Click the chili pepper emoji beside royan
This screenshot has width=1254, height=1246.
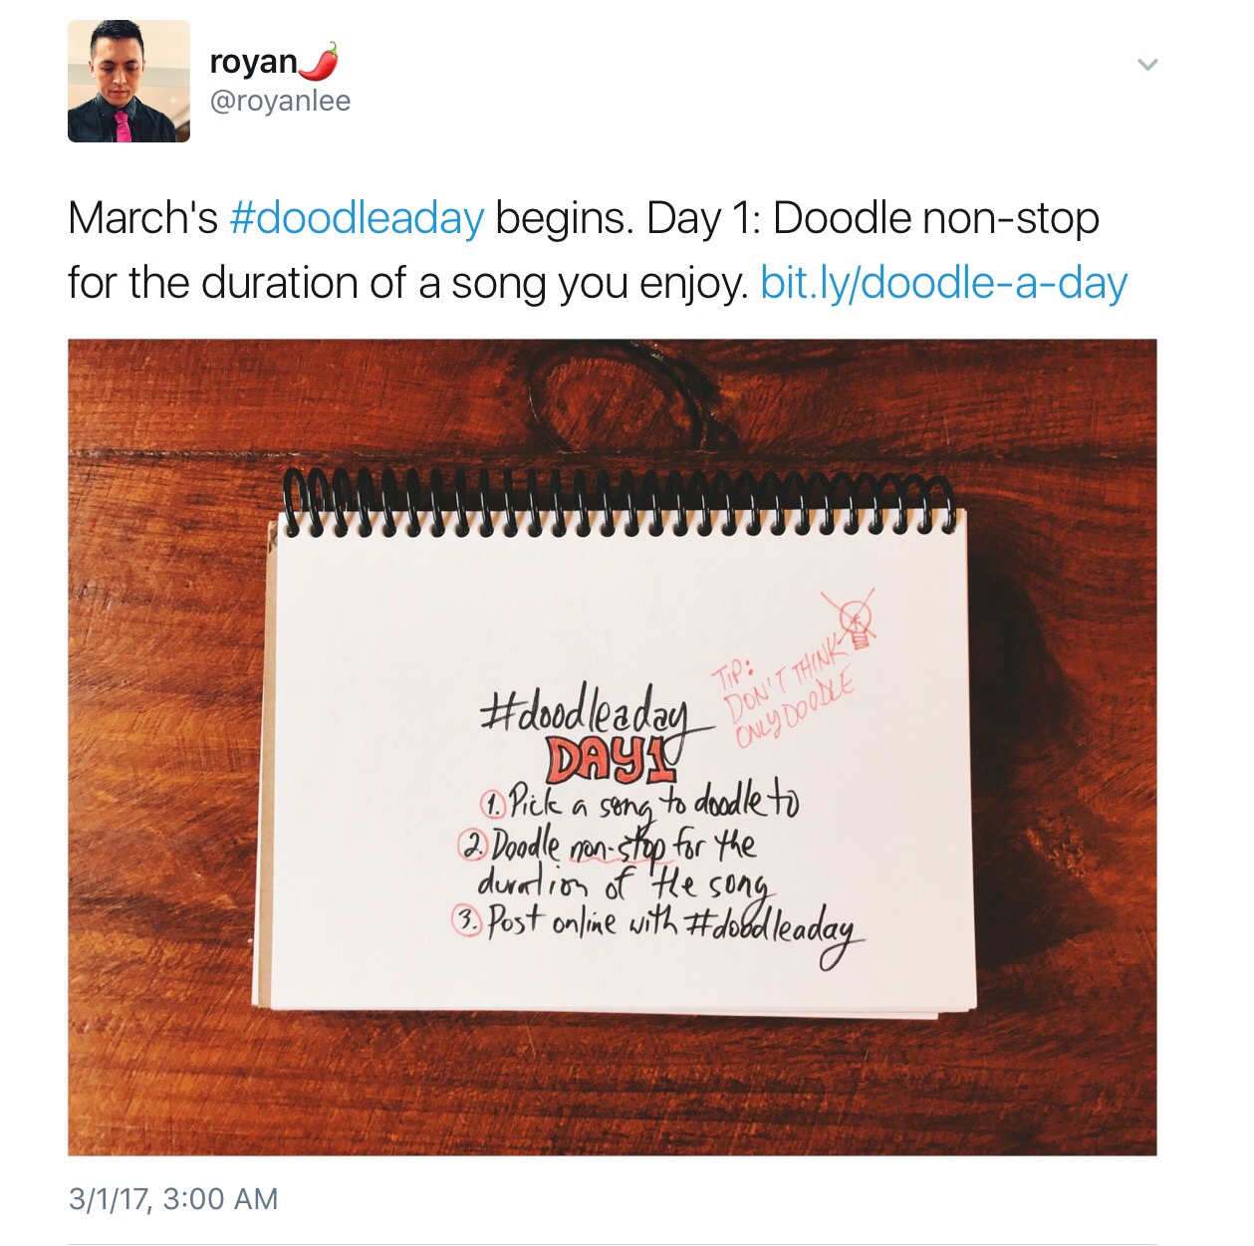click(320, 62)
